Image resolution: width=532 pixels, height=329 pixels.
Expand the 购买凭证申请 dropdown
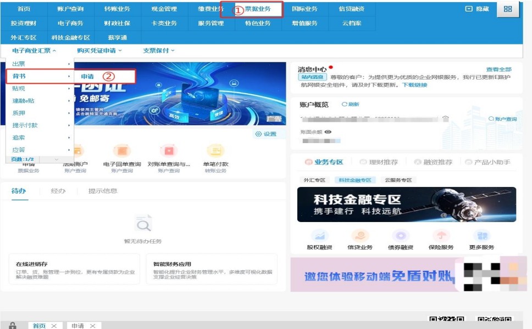coord(99,50)
